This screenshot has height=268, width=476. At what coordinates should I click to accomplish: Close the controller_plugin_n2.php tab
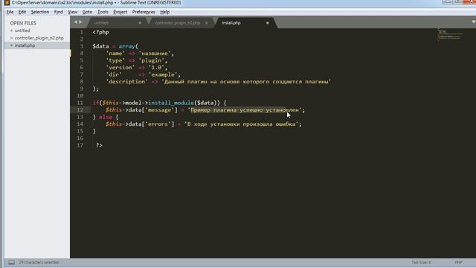(207, 23)
